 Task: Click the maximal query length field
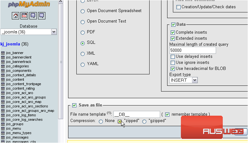(192, 51)
